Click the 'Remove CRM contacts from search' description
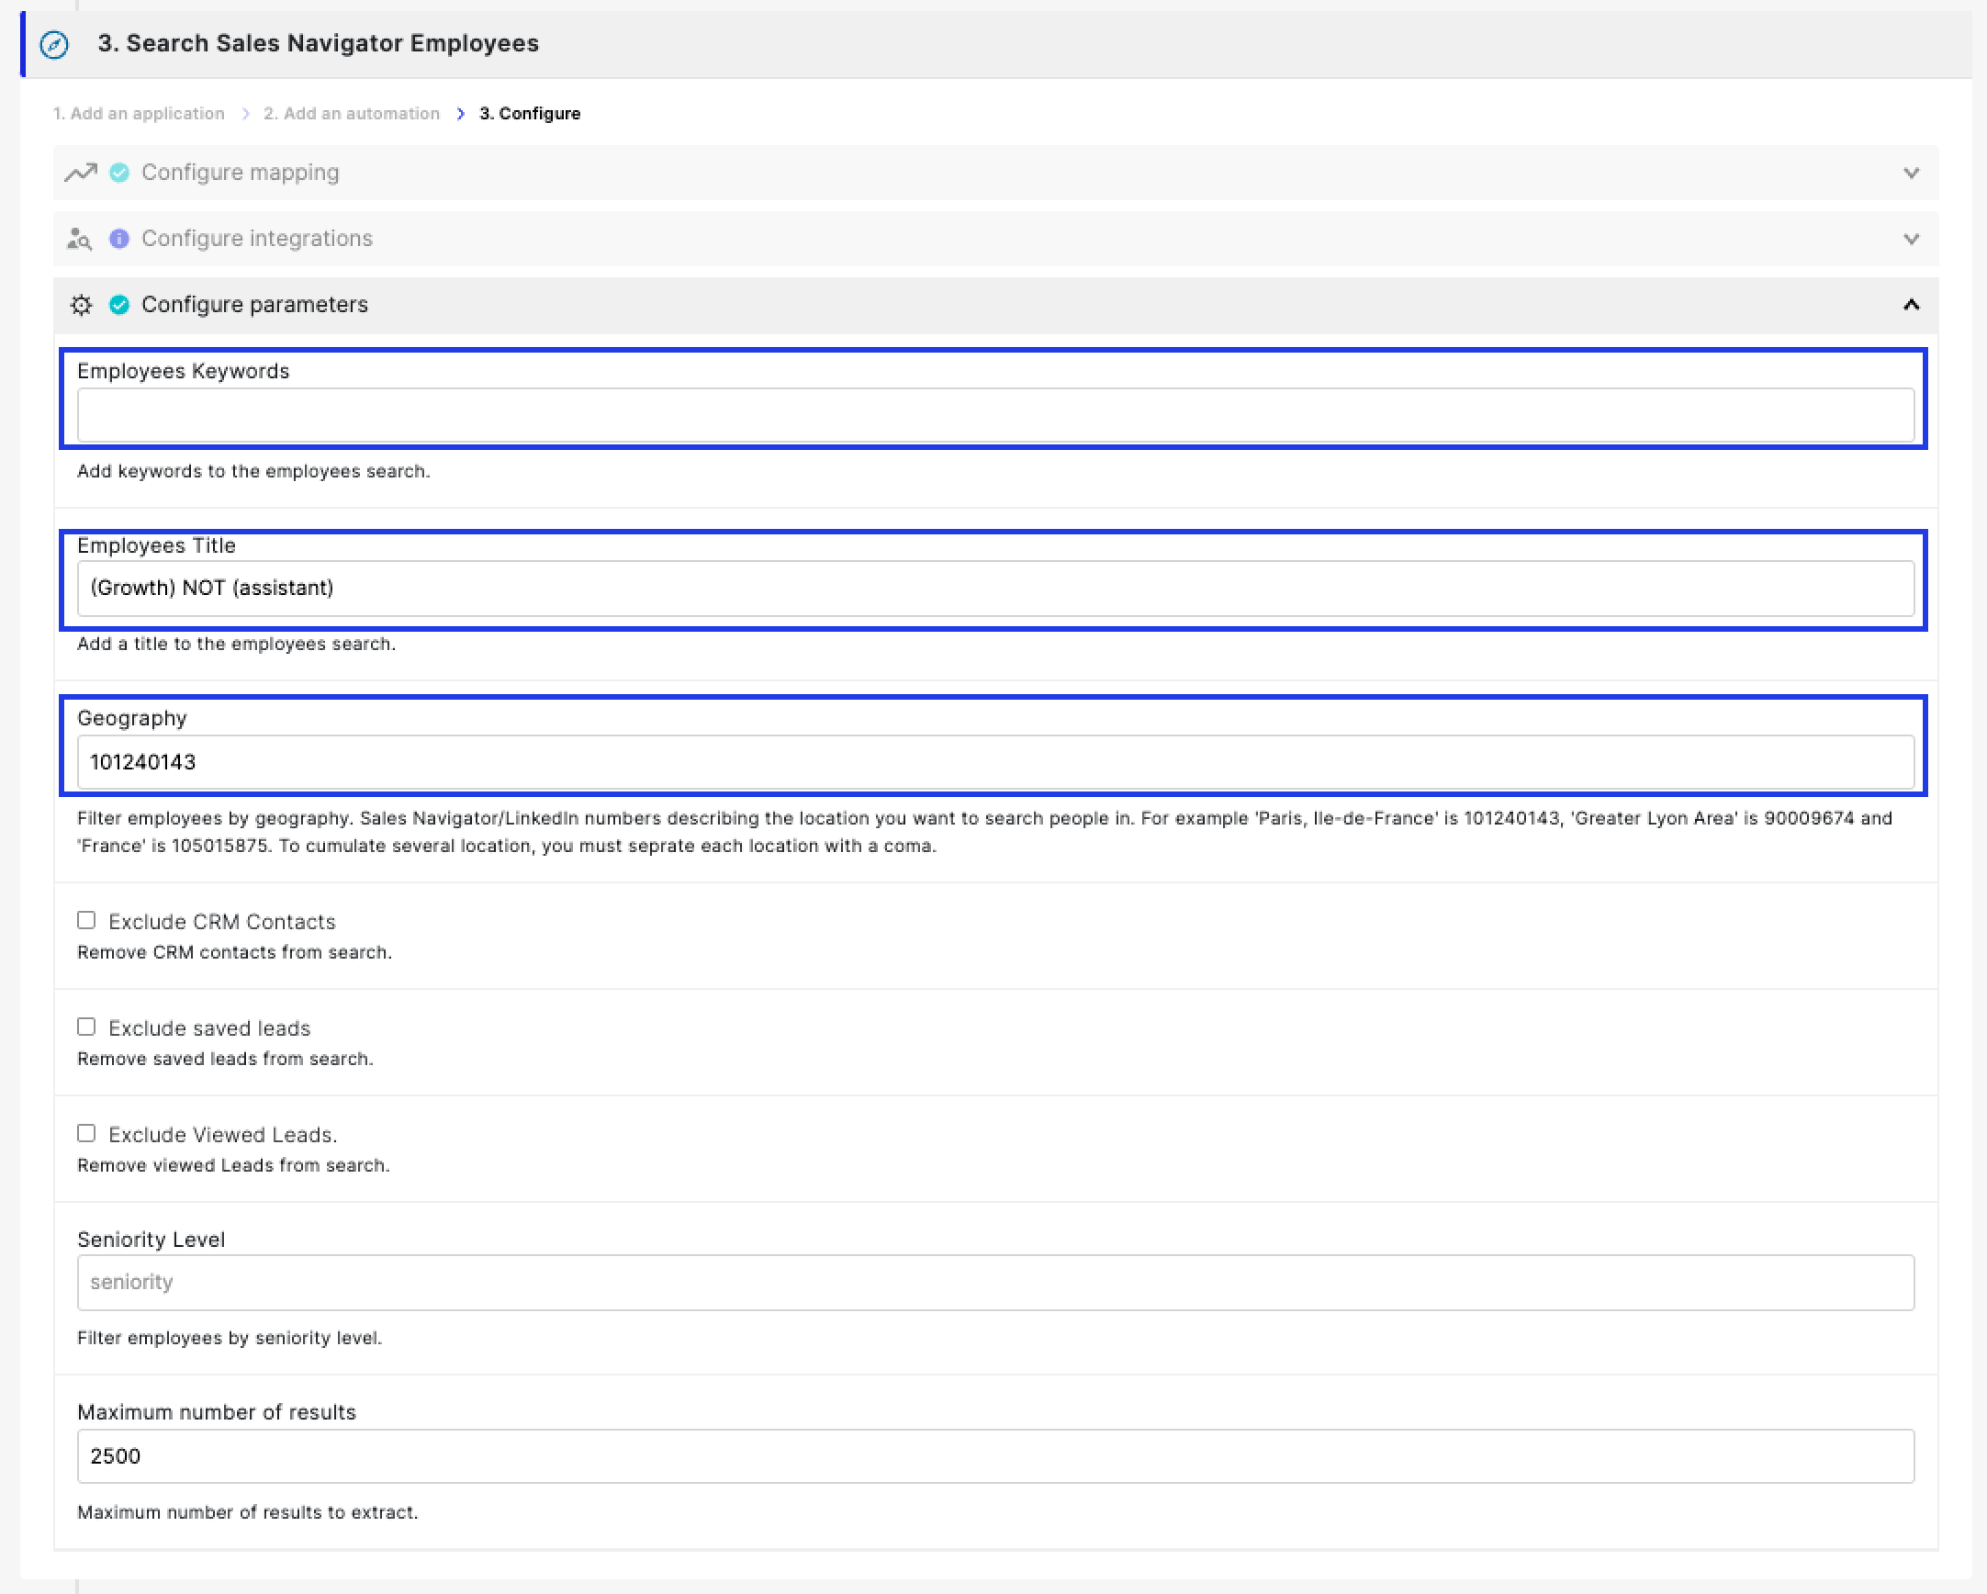Screen dimensions: 1987x1594 (x=234, y=953)
